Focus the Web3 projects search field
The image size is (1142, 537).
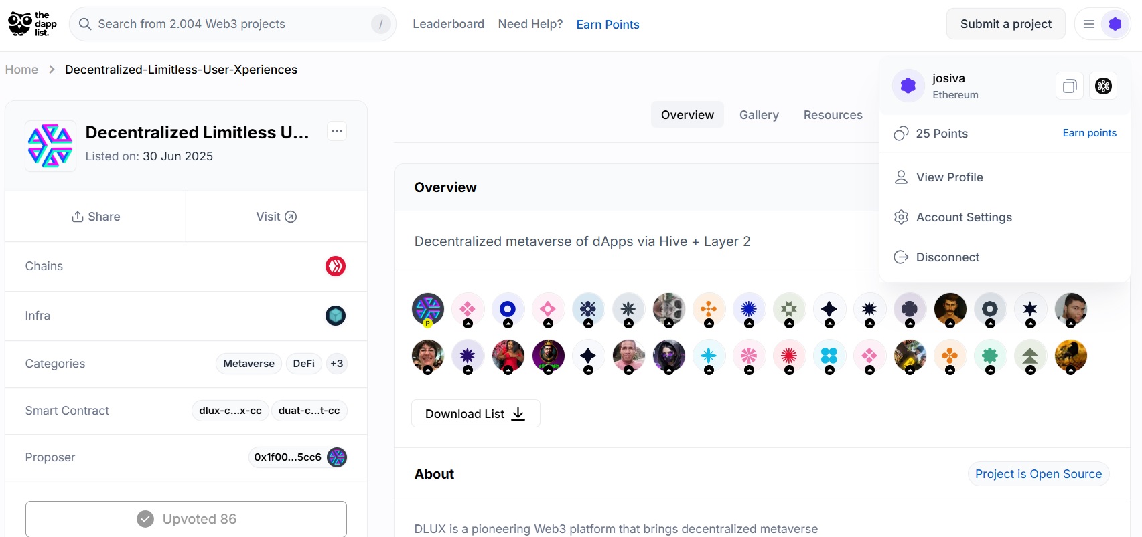[x=232, y=24]
